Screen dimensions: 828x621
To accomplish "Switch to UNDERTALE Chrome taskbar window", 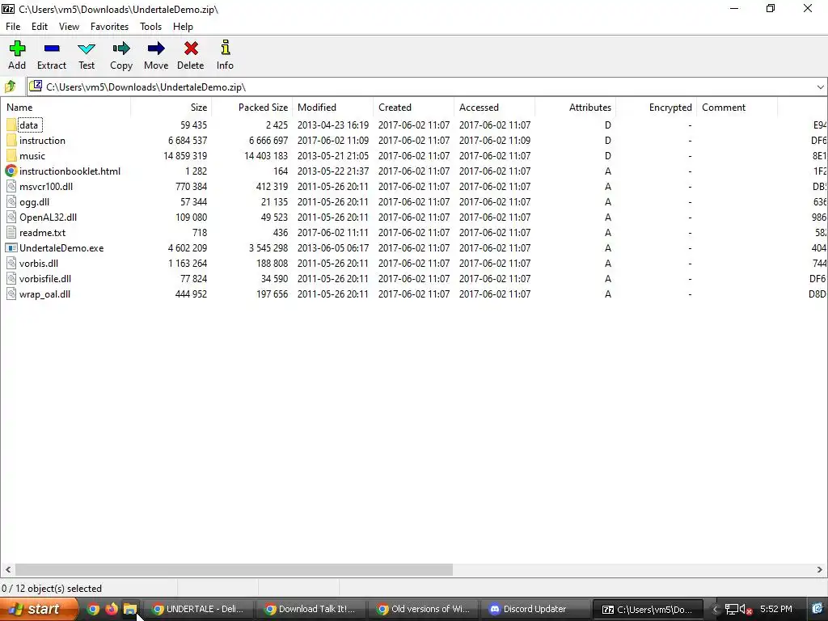I will (199, 609).
